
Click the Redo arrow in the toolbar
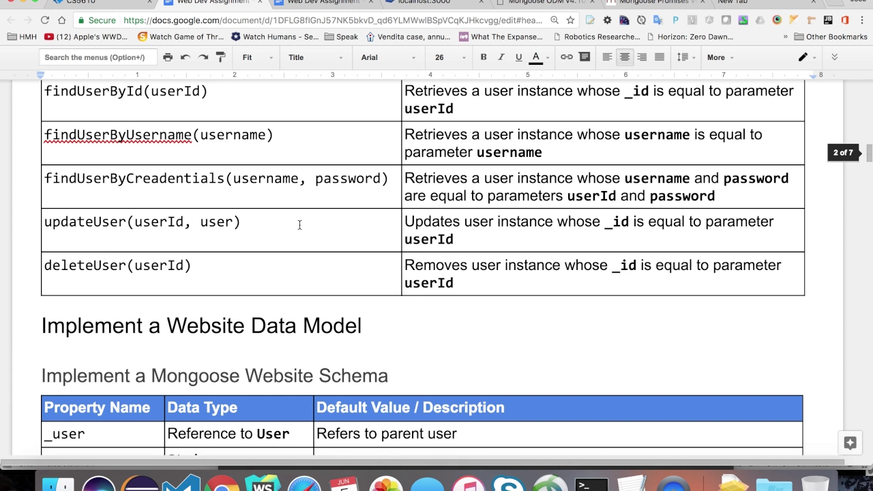(x=203, y=57)
